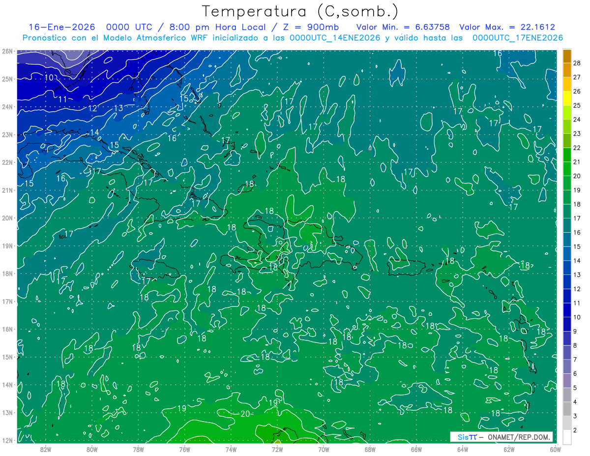Click colorbar legend value 6
The width and height of the screenshot is (590, 456).
[575, 374]
